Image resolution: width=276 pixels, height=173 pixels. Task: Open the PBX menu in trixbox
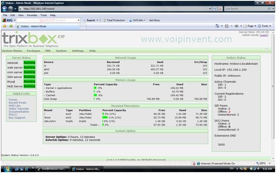click(48, 51)
